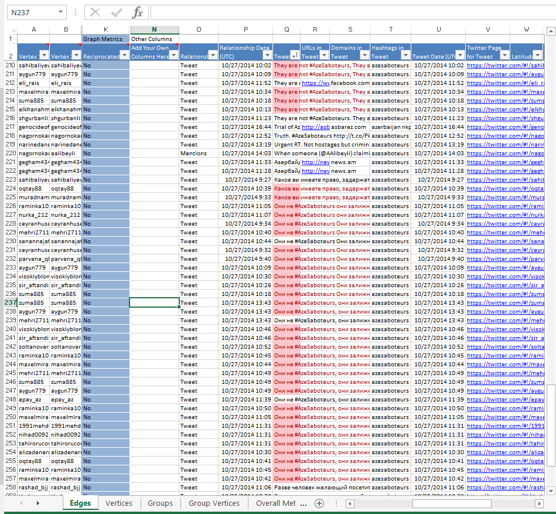Open Vertex 1 column filter dropdown
The height and width of the screenshot is (514, 556).
[x=44, y=55]
